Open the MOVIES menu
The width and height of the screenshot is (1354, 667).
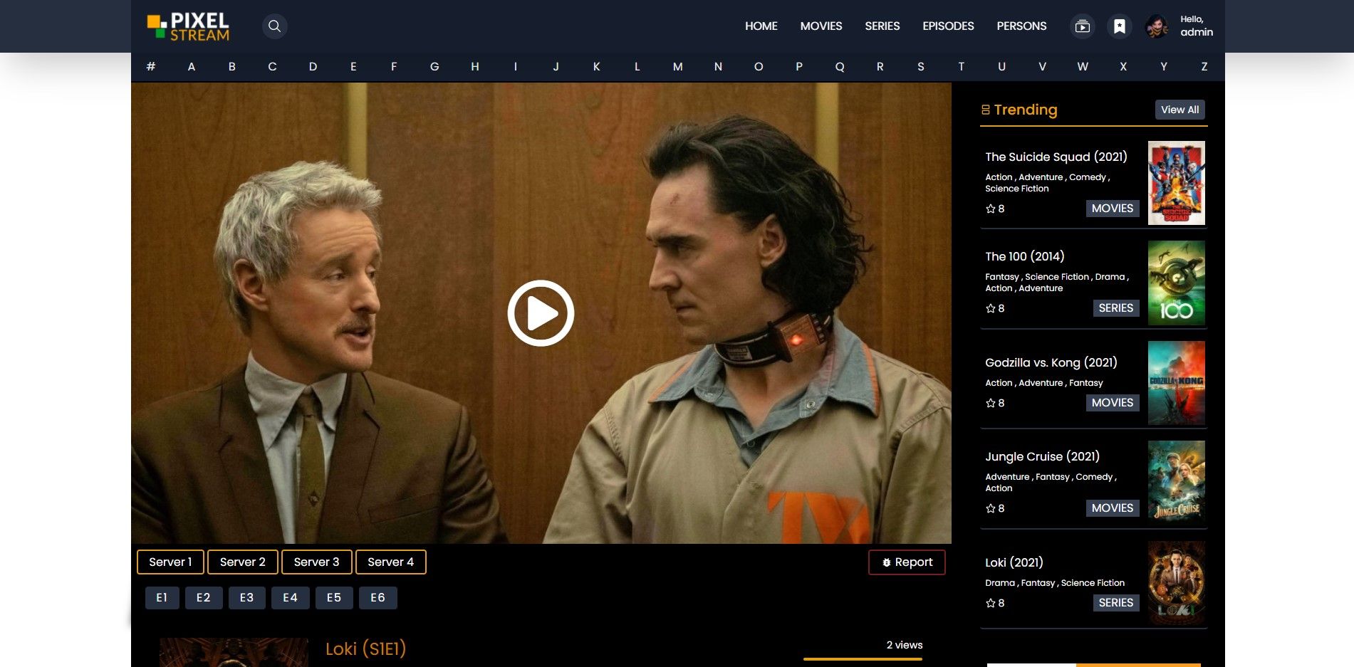(821, 26)
